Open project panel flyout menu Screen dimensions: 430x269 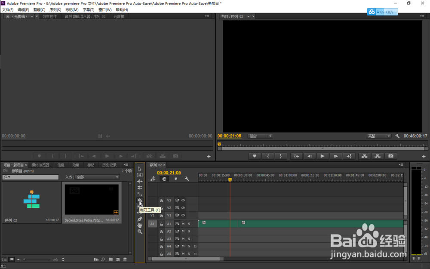click(126, 165)
